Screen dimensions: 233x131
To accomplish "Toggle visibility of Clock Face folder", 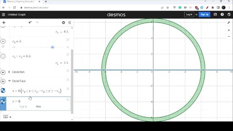I will (x=3, y=81).
